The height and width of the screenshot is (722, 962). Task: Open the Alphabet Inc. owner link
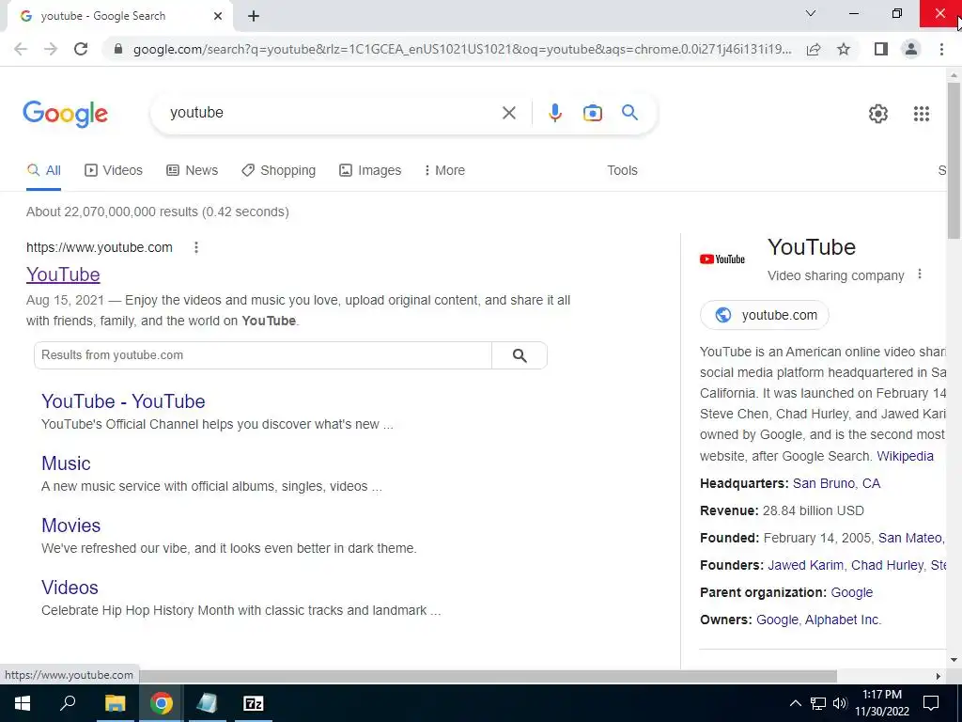coord(843,620)
